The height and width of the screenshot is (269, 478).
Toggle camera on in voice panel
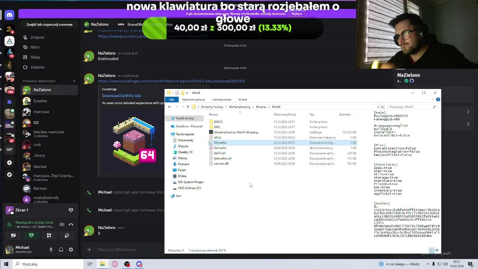13,235
